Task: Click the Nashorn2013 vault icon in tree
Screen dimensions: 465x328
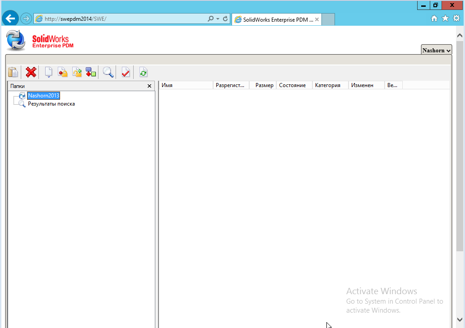Action: coord(22,96)
